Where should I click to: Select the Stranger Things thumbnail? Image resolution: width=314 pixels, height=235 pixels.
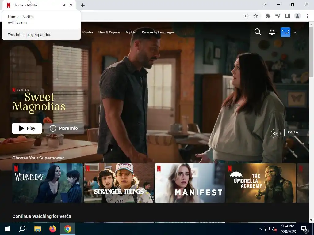point(119,183)
